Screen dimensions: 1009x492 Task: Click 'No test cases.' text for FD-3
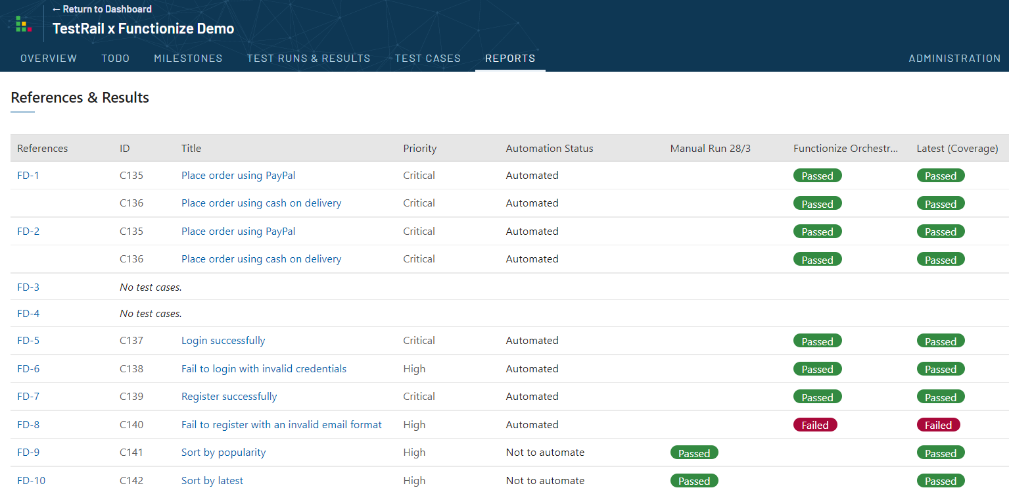[x=151, y=287]
